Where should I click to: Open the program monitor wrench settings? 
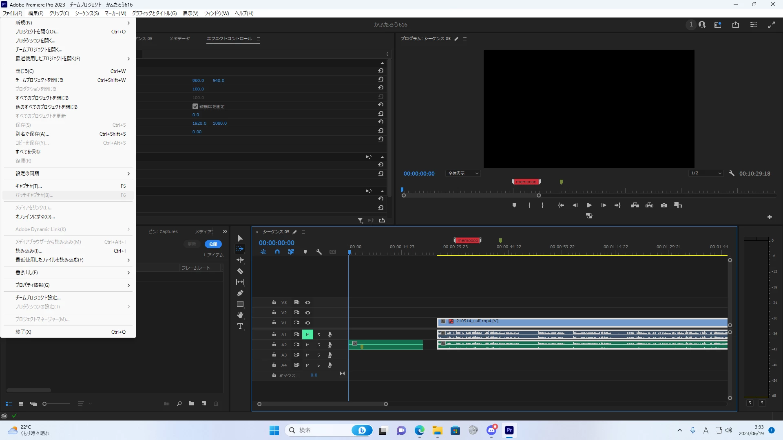[732, 174]
